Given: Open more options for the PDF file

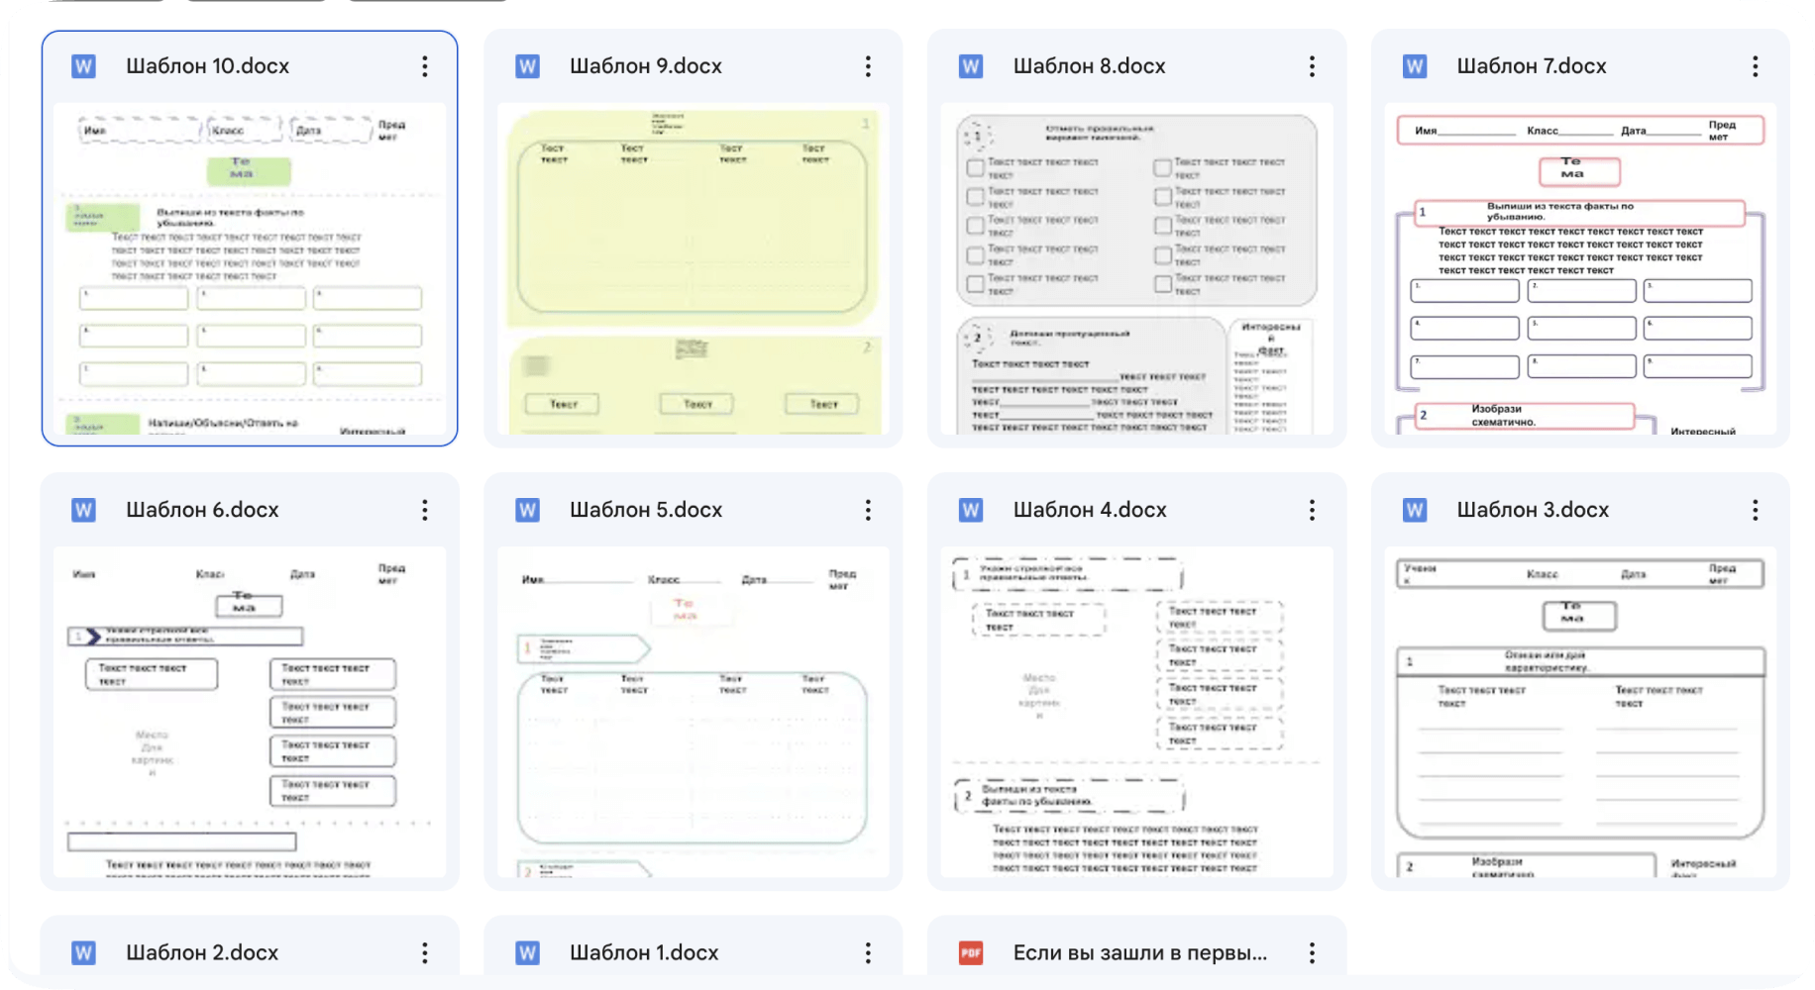Looking at the screenshot, I should tap(1312, 952).
